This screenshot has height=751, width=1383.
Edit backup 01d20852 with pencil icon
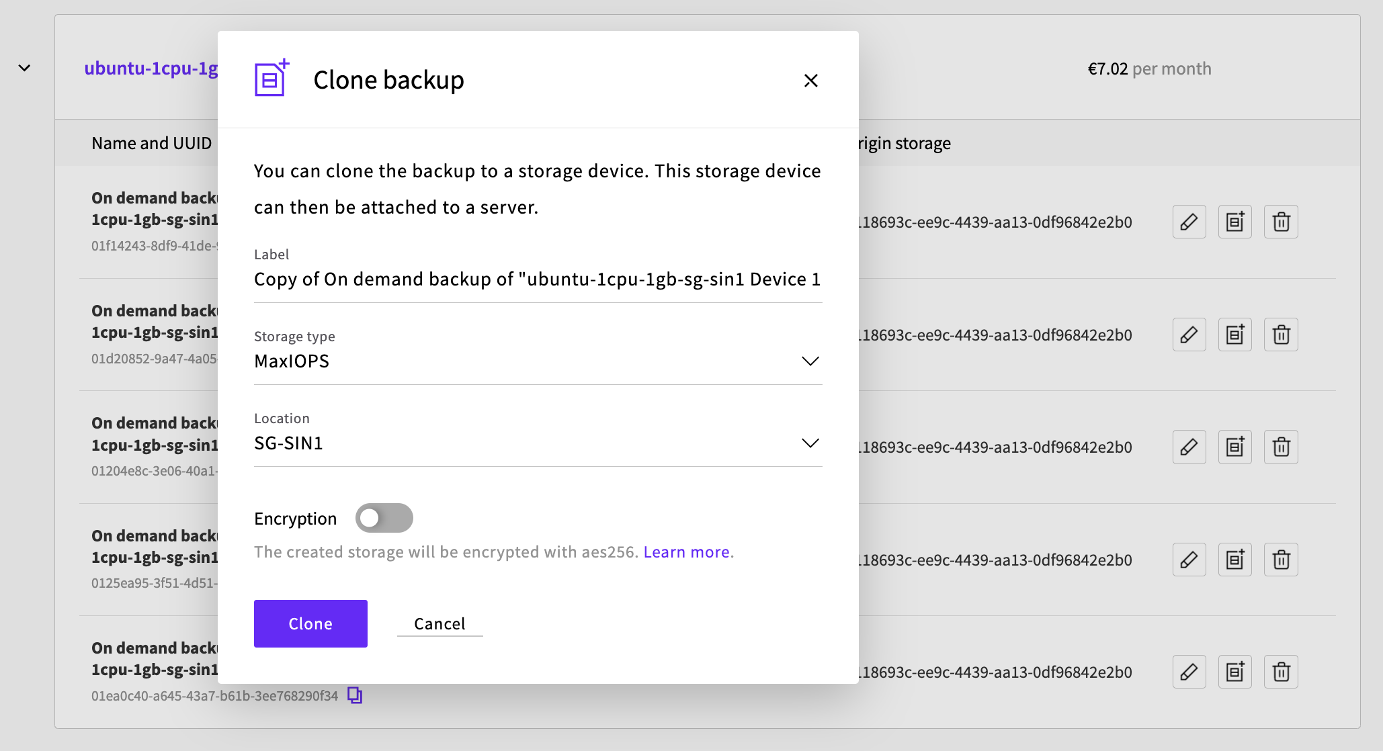tap(1189, 335)
